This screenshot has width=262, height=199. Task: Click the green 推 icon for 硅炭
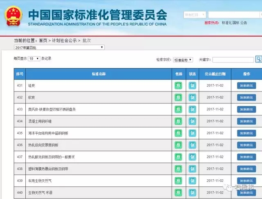point(178,85)
